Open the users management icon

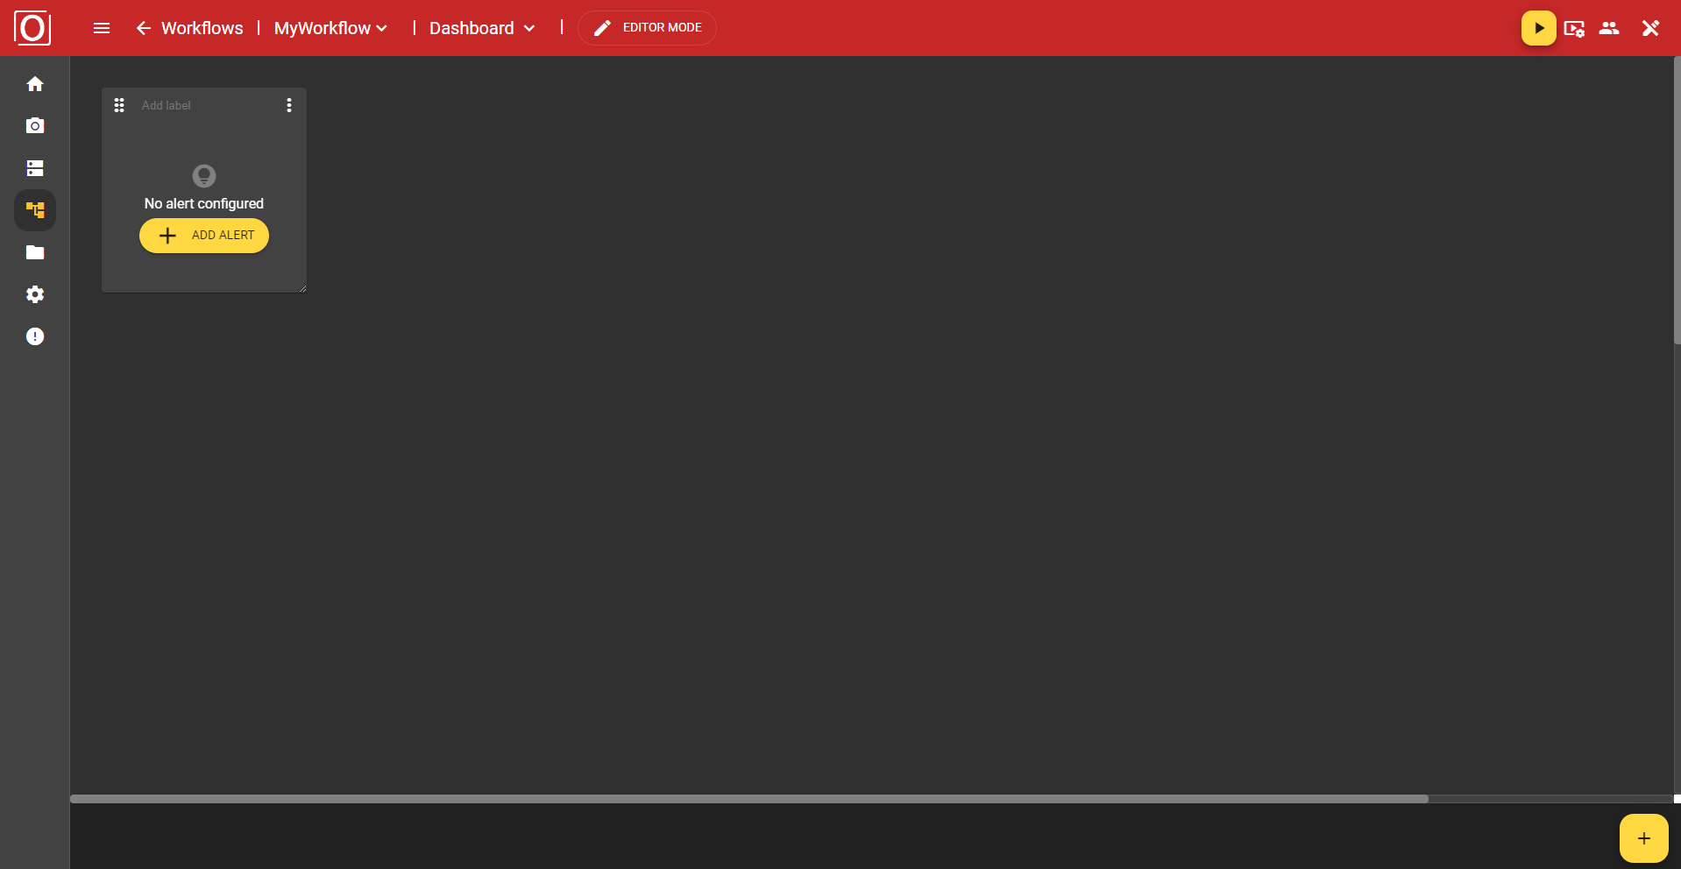(1611, 27)
